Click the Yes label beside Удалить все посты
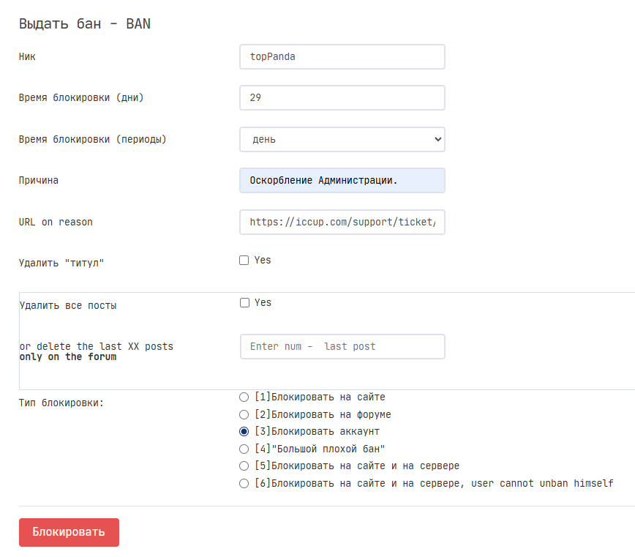The width and height of the screenshot is (635, 557). coord(263,303)
